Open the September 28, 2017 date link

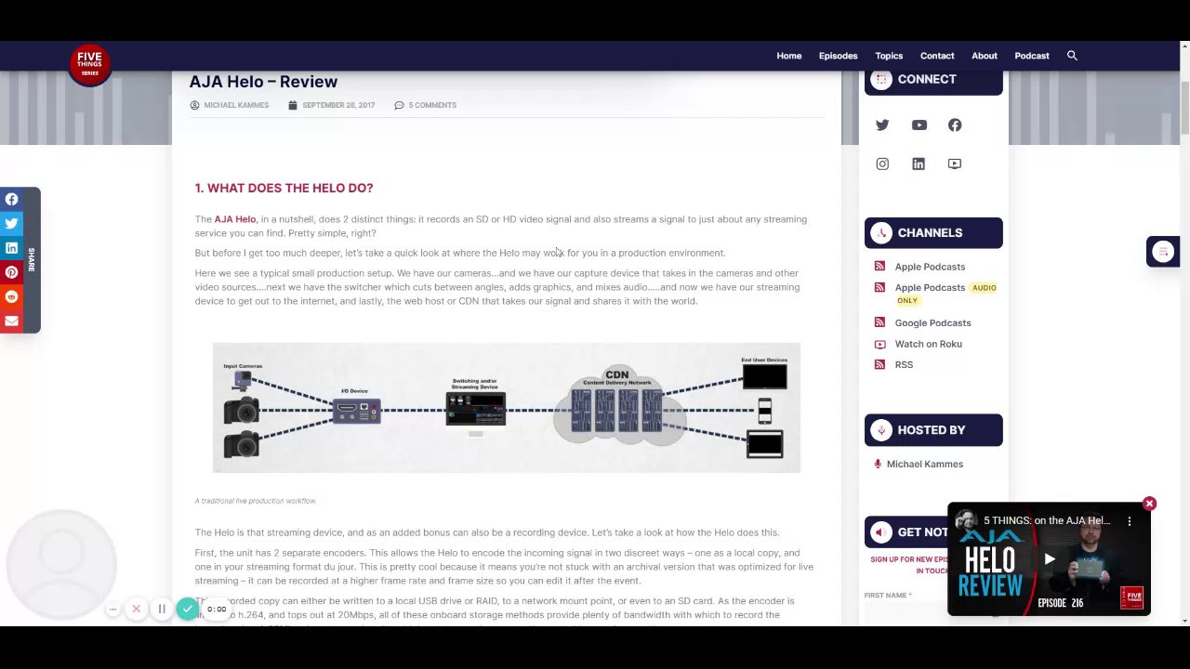pyautogui.click(x=338, y=105)
